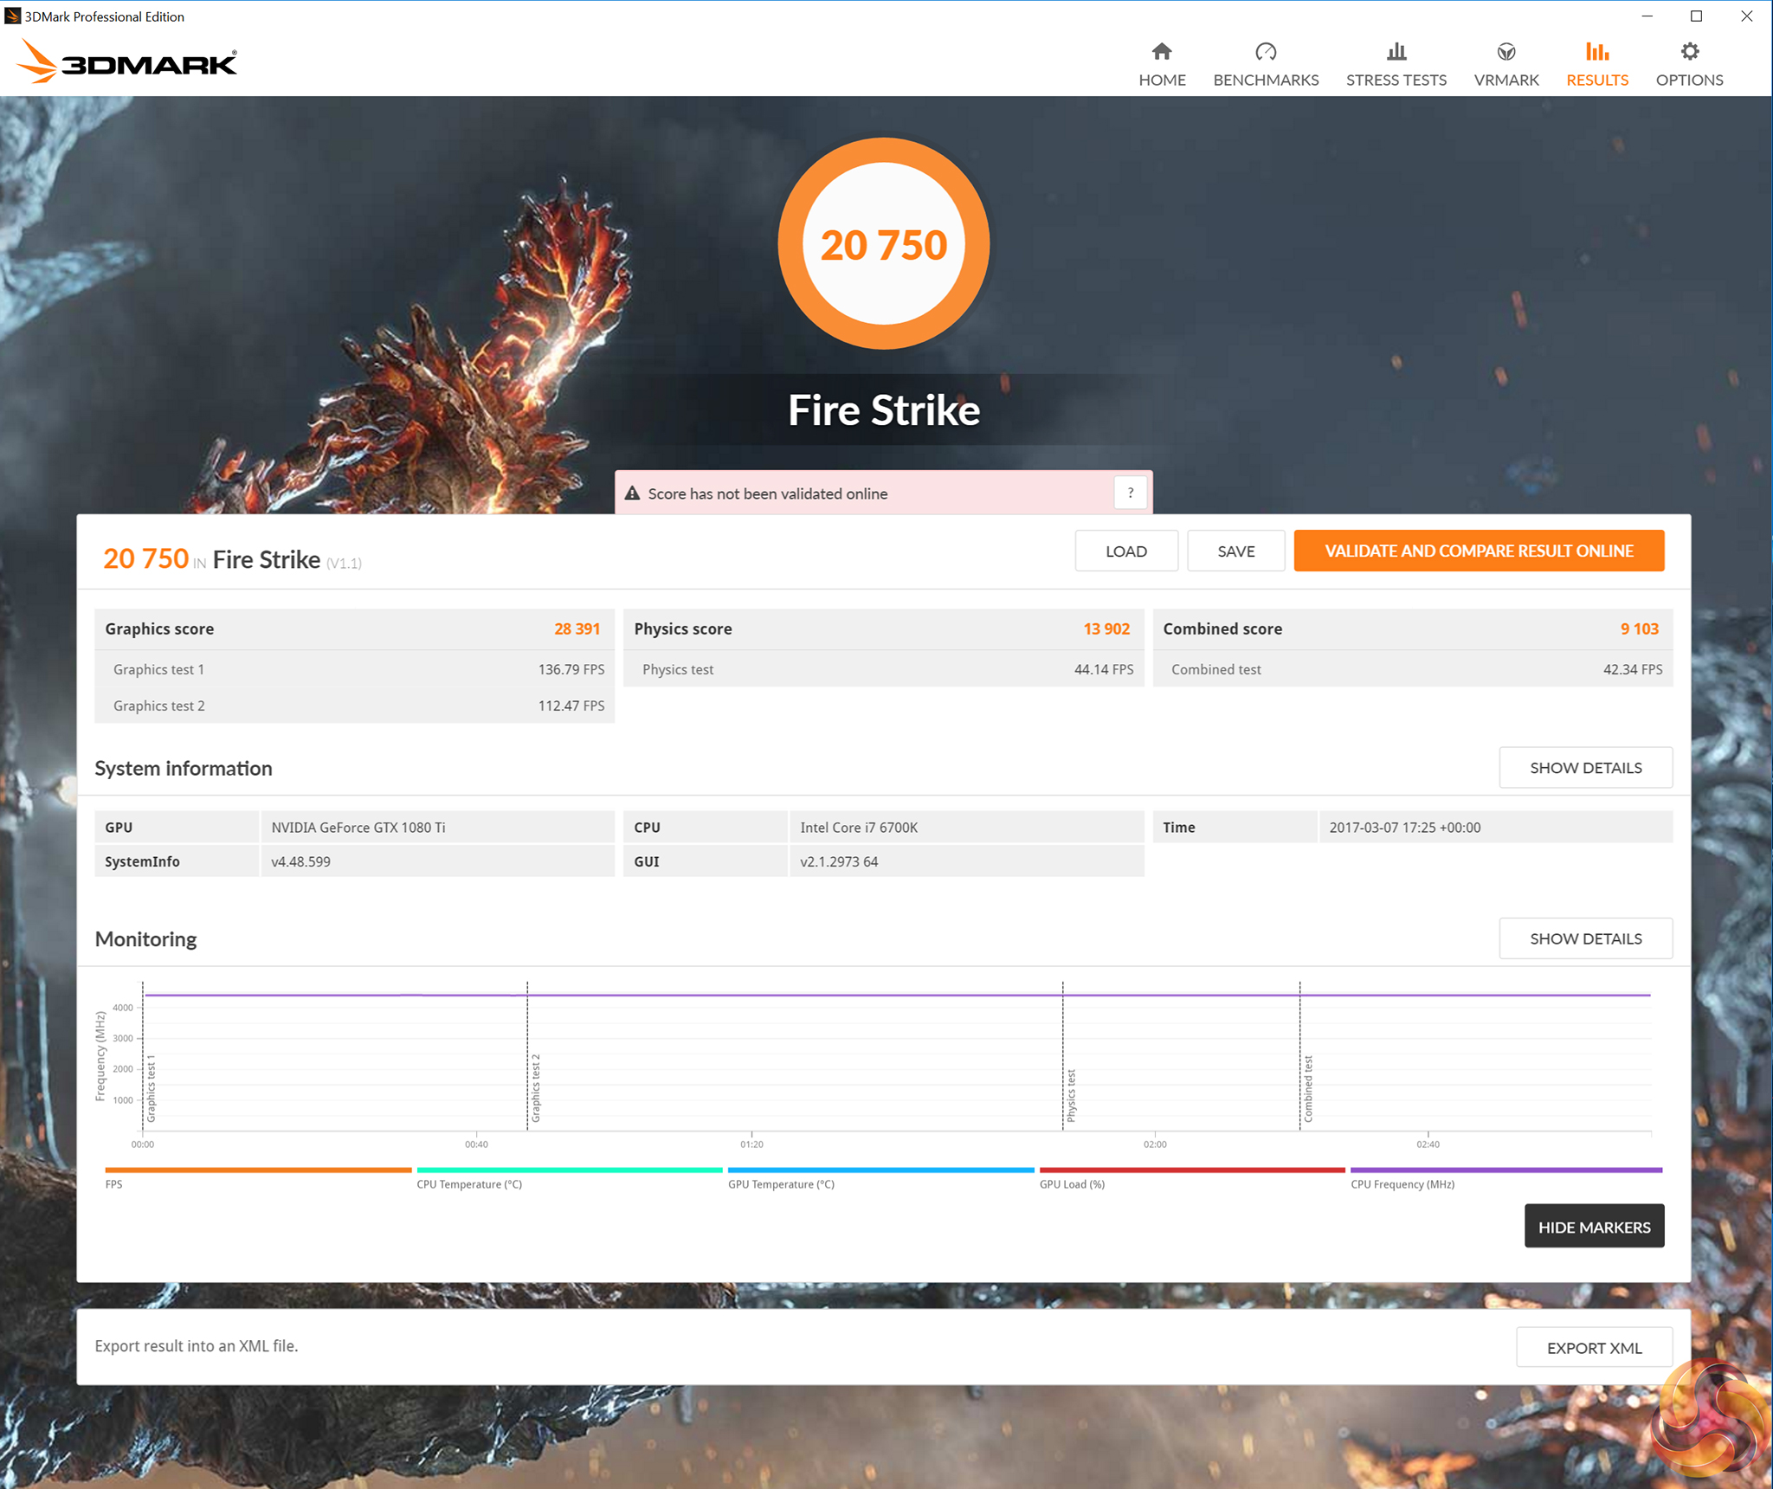Save the benchmark result
Image resolution: width=1773 pixels, height=1489 pixels.
coord(1235,551)
